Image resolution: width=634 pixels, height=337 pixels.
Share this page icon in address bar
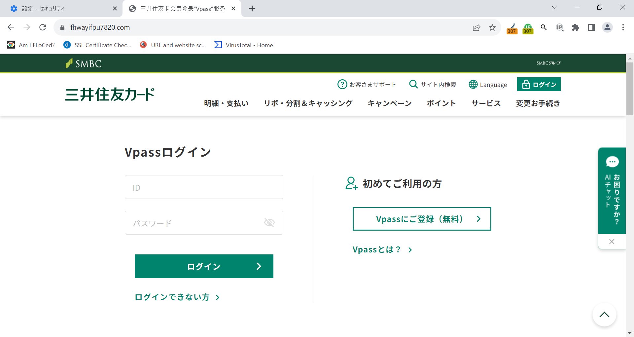(476, 27)
